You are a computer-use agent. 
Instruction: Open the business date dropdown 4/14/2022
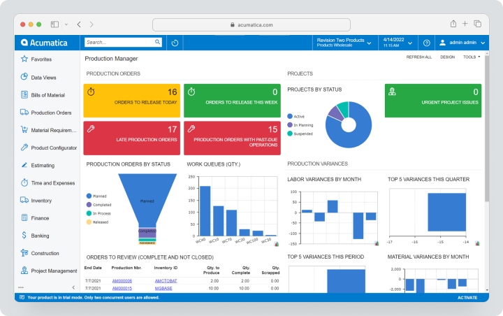pyautogui.click(x=398, y=43)
